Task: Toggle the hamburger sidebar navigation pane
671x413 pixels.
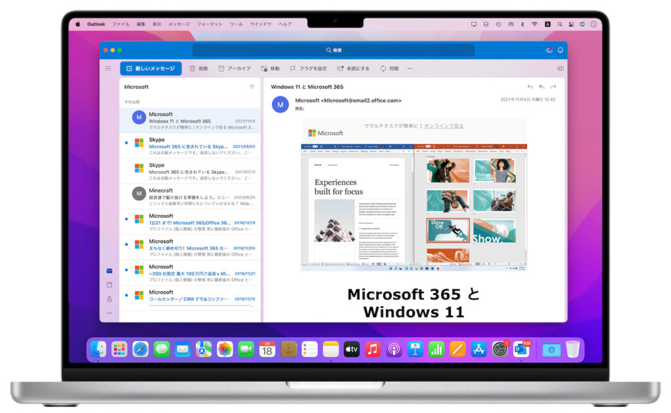Action: 108,68
